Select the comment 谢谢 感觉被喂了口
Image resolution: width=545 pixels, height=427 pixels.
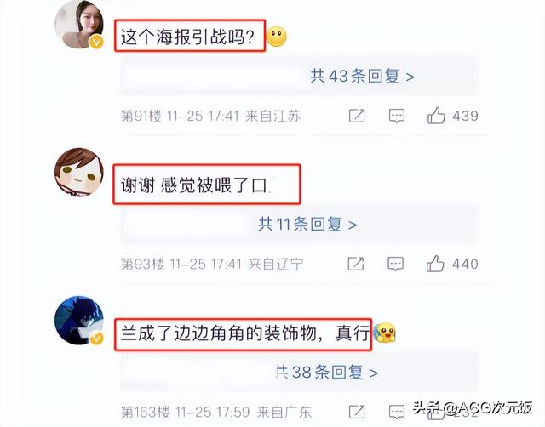point(195,185)
